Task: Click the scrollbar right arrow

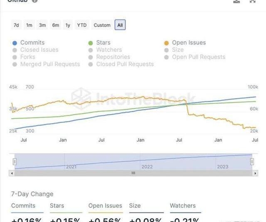Action: [x=256, y=173]
